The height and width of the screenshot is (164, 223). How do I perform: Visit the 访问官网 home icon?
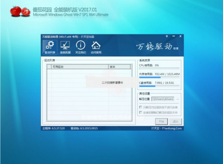pyautogui.click(x=96, y=47)
